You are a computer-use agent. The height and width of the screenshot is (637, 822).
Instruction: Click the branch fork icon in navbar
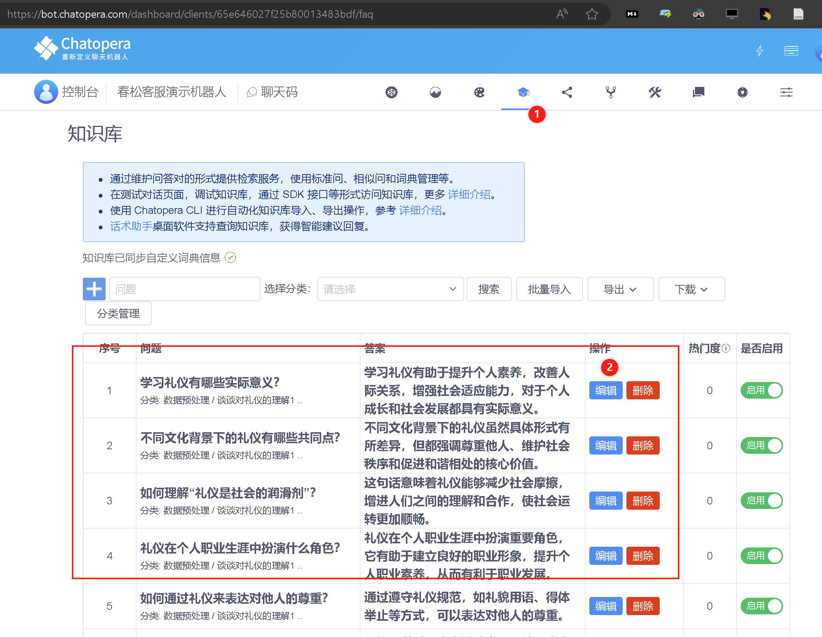click(611, 92)
